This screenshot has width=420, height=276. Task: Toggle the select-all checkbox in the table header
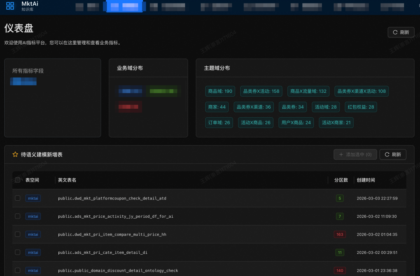[17, 180]
